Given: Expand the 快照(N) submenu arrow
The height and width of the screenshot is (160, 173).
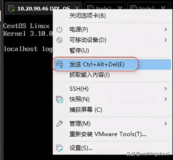Looking at the screenshot, I should click(x=166, y=99).
